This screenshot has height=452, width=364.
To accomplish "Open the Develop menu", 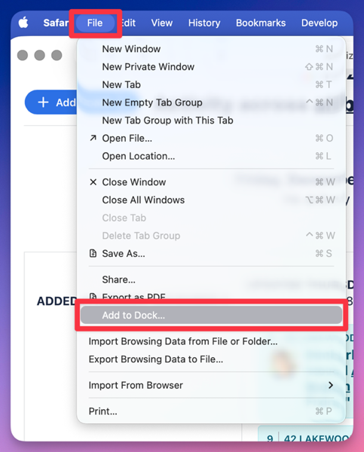I will pos(320,23).
